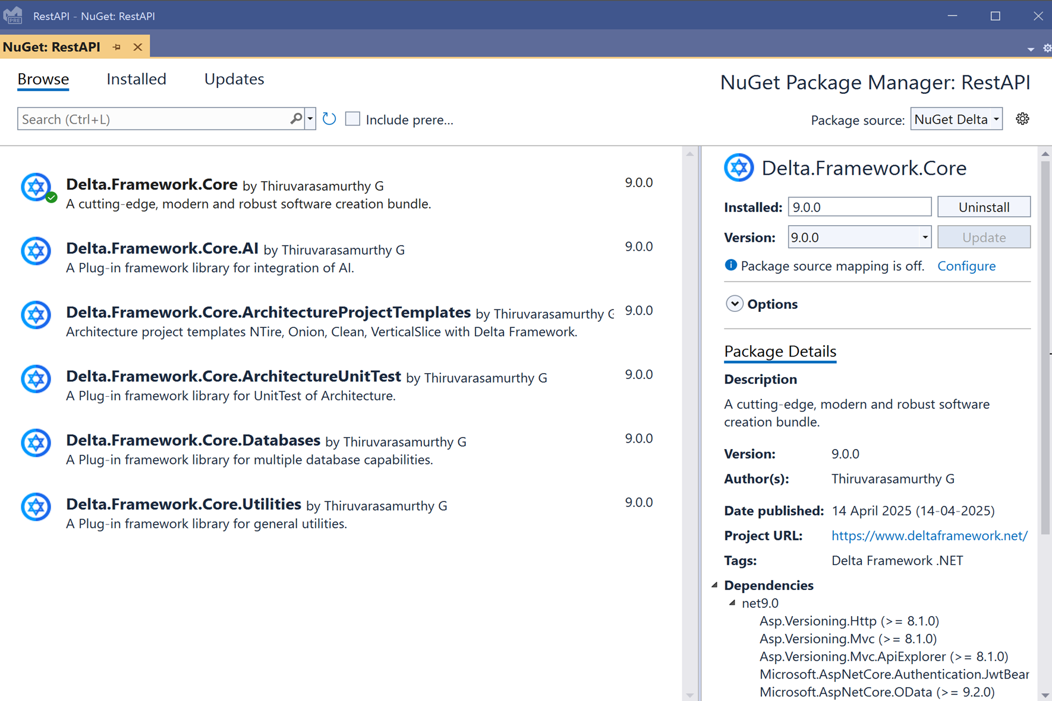Click Asp.Versioning.Mvc (>= 8.1.0) dependency entry

[848, 639]
